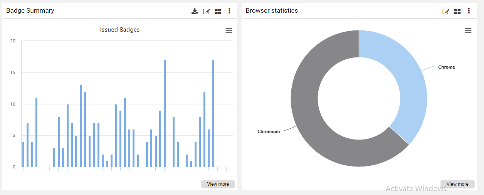484x195 pixels.
Task: Edit the Browser statistics widget
Action: pyautogui.click(x=446, y=12)
